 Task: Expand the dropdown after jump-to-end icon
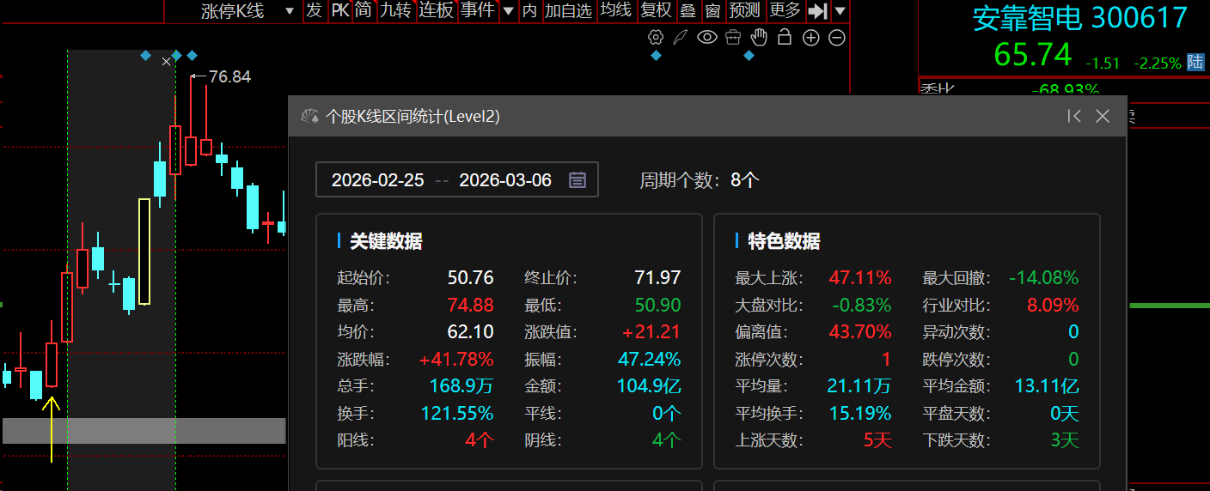coord(840,11)
